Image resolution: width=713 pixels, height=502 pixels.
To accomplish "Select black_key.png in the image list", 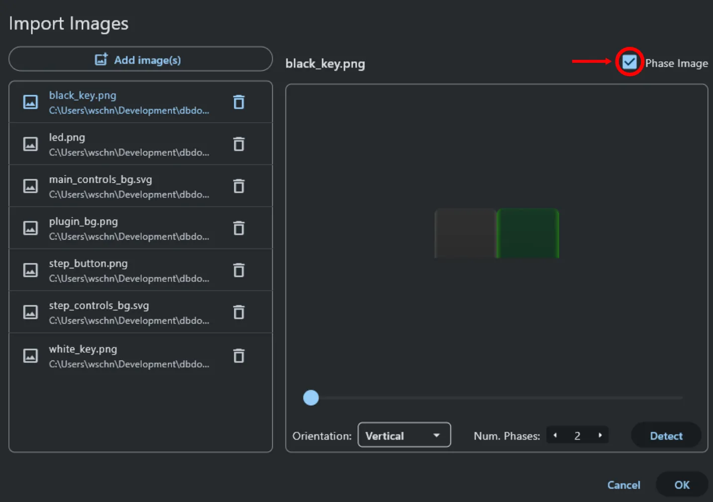I will click(x=141, y=102).
